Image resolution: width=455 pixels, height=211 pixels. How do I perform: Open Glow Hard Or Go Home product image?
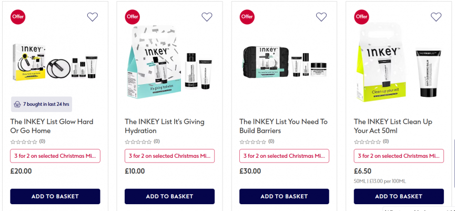55,61
